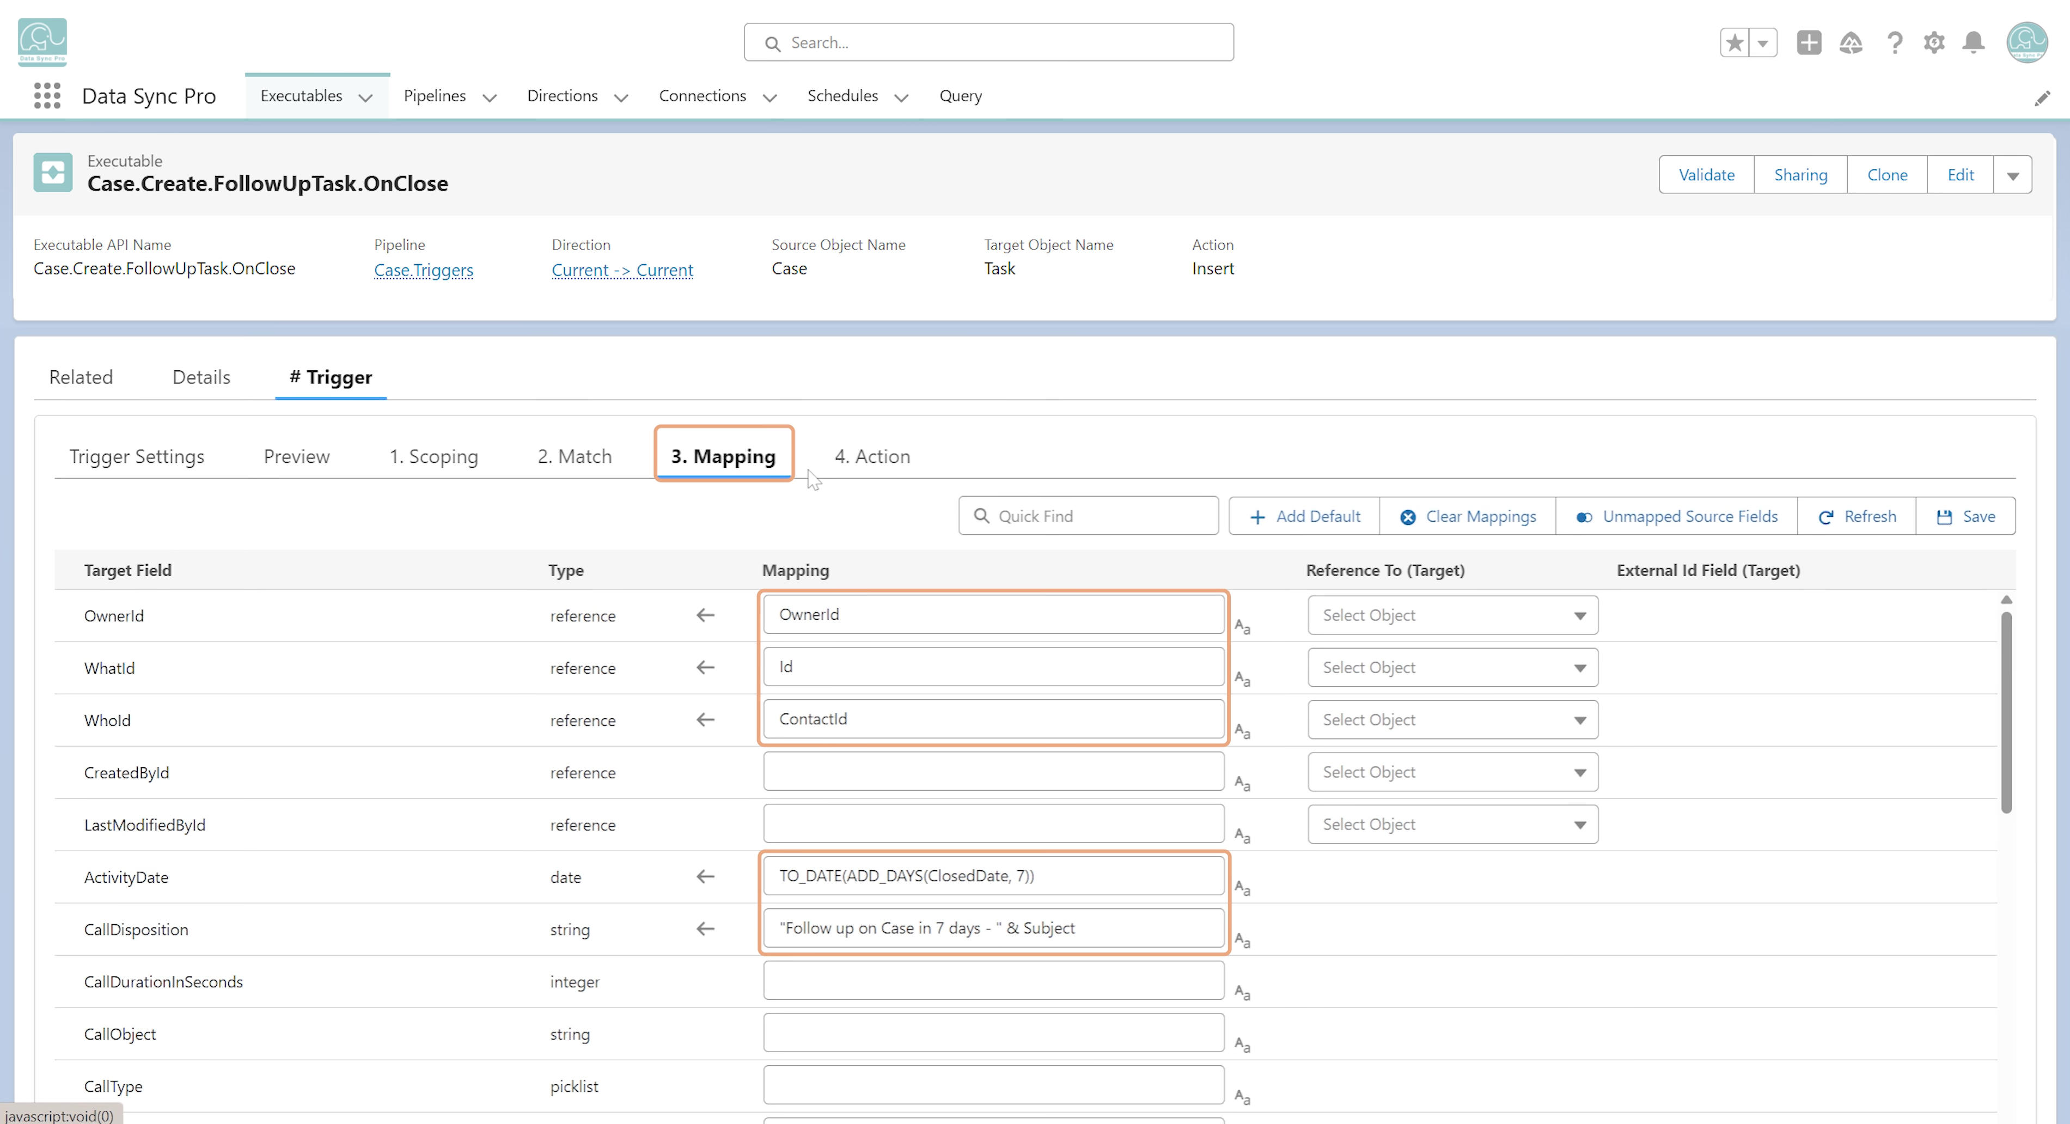2070x1124 pixels.
Task: Click the Quick Find search field
Action: (1088, 516)
